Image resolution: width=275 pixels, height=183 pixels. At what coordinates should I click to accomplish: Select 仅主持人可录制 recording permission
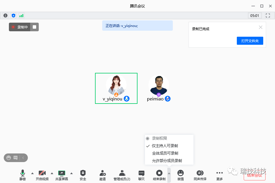[x=169, y=146]
